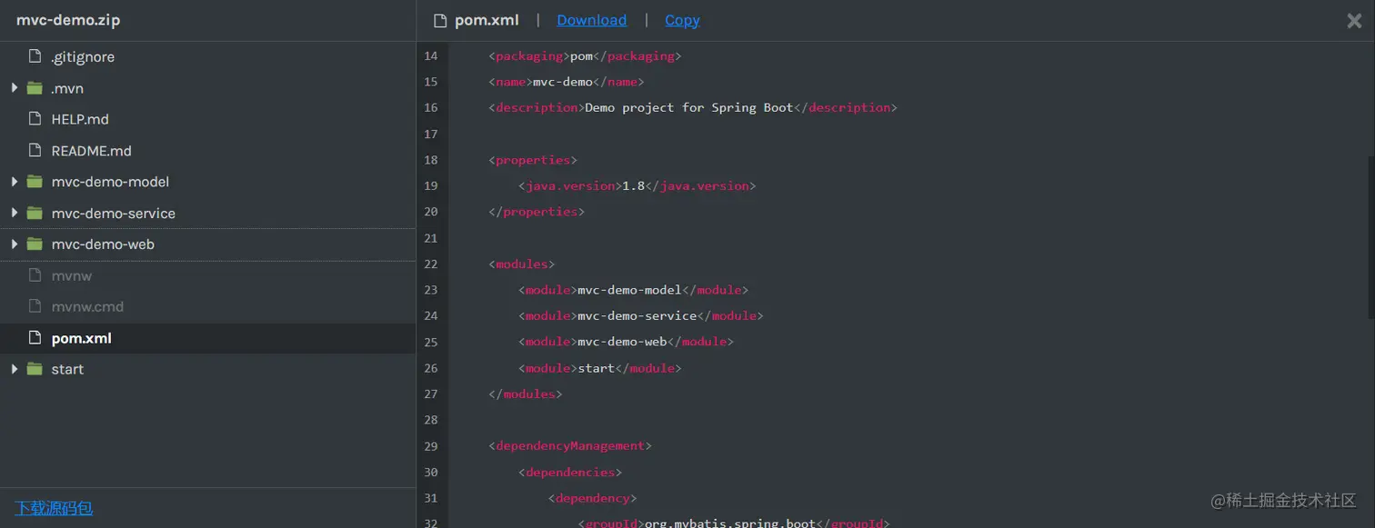Click the opening properties tag
Screen dimensions: 1375x528
(x=533, y=160)
